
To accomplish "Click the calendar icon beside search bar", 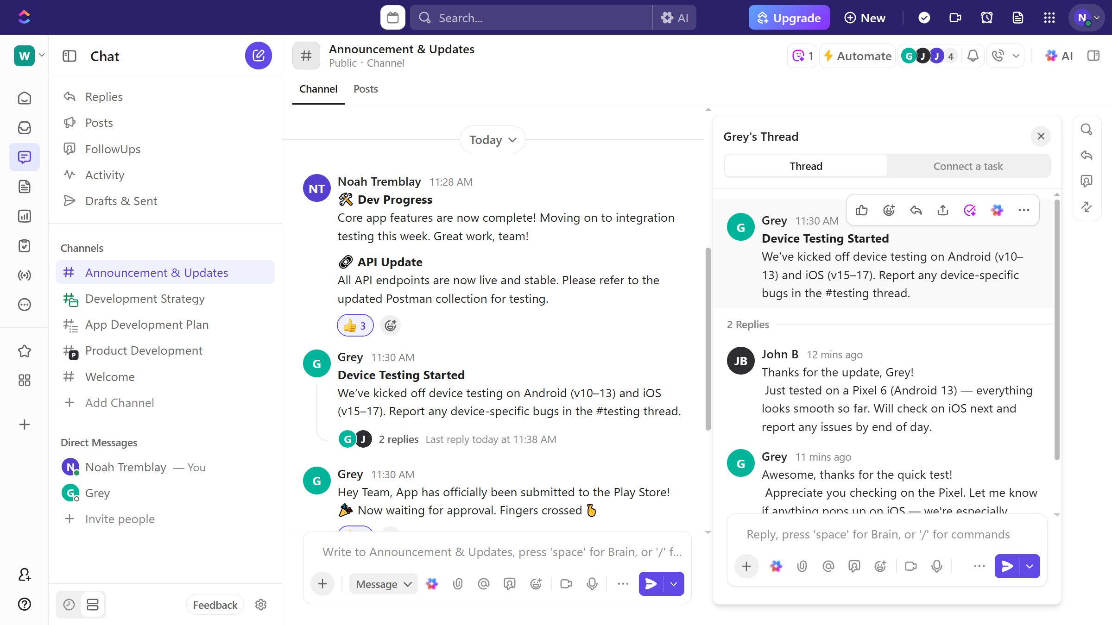I will point(392,18).
